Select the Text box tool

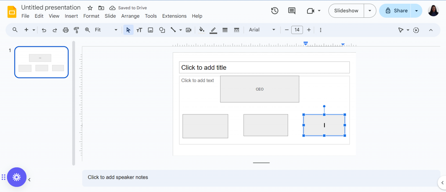pos(139,30)
